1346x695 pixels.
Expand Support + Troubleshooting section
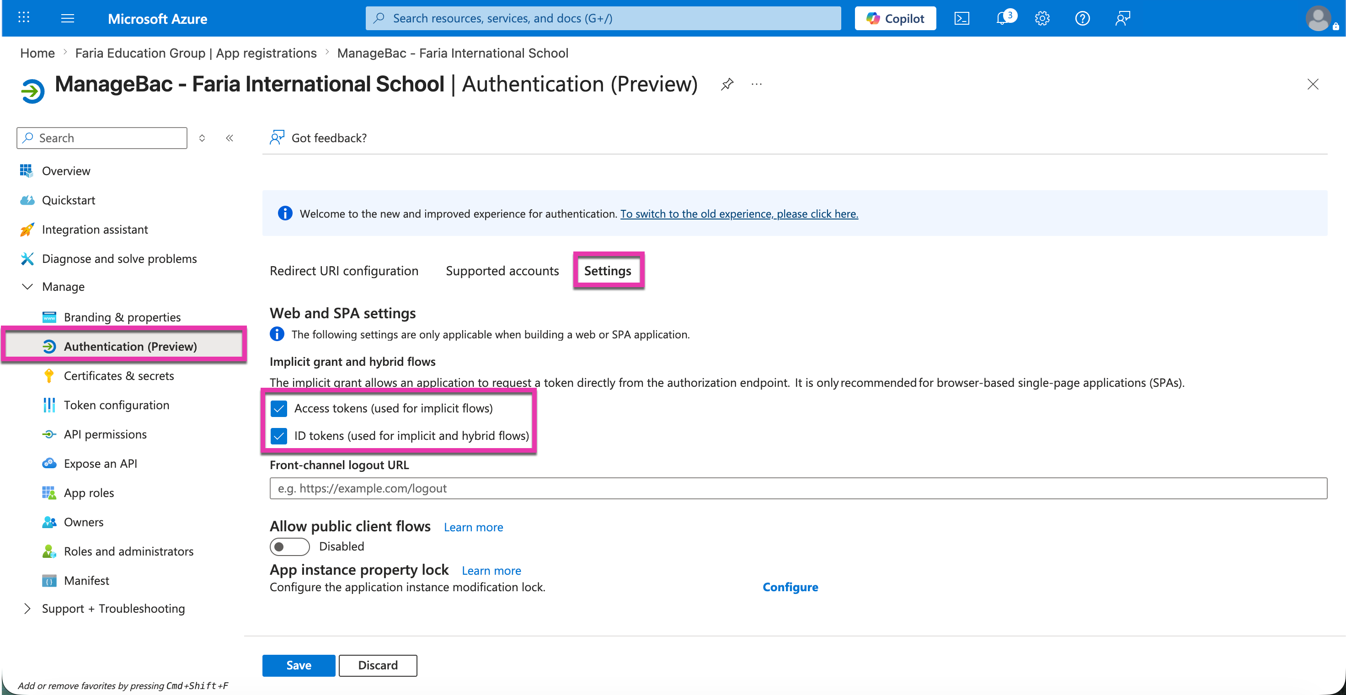(27, 609)
